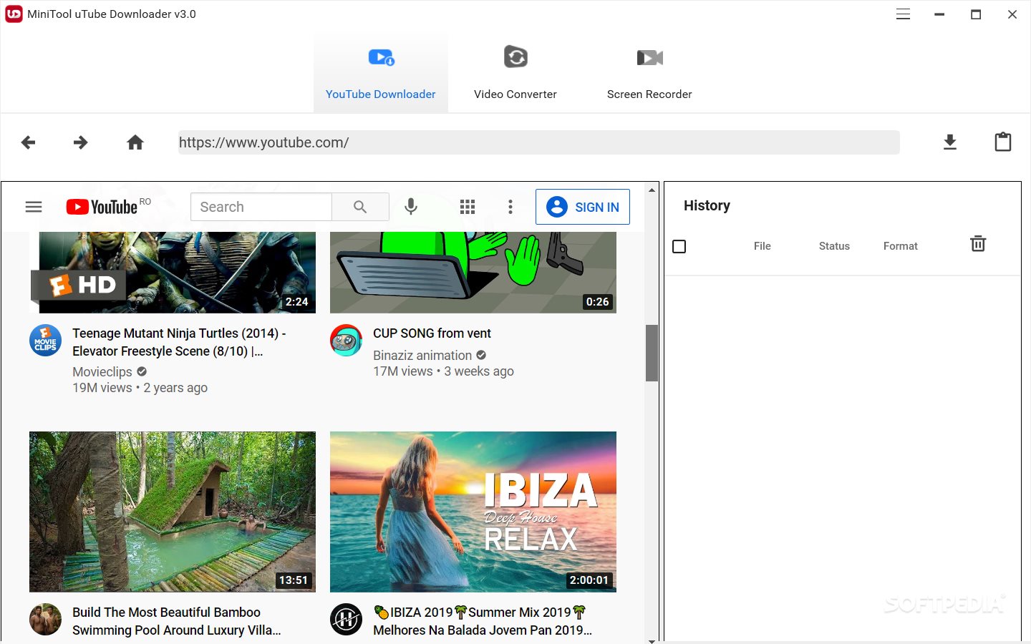The height and width of the screenshot is (644, 1031).
Task: Open the YouTube guide hamburger menu
Action: point(34,207)
